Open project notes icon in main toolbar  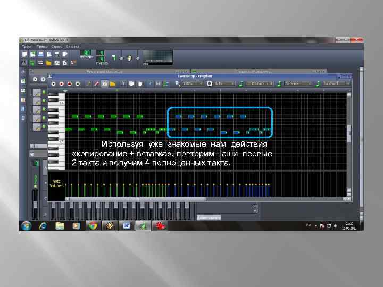65,63
